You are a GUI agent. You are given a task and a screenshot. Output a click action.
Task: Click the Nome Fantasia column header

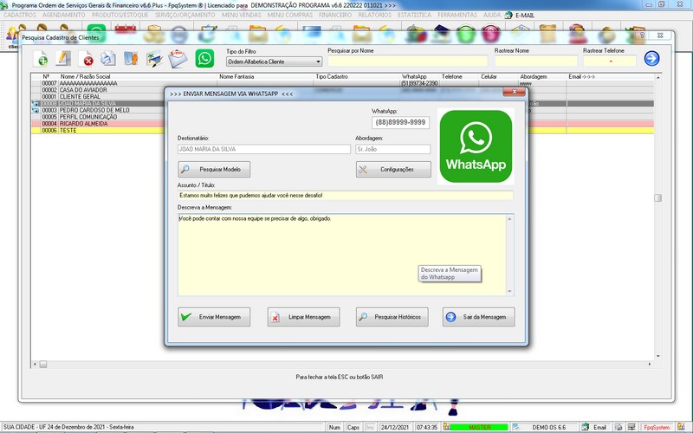236,76
